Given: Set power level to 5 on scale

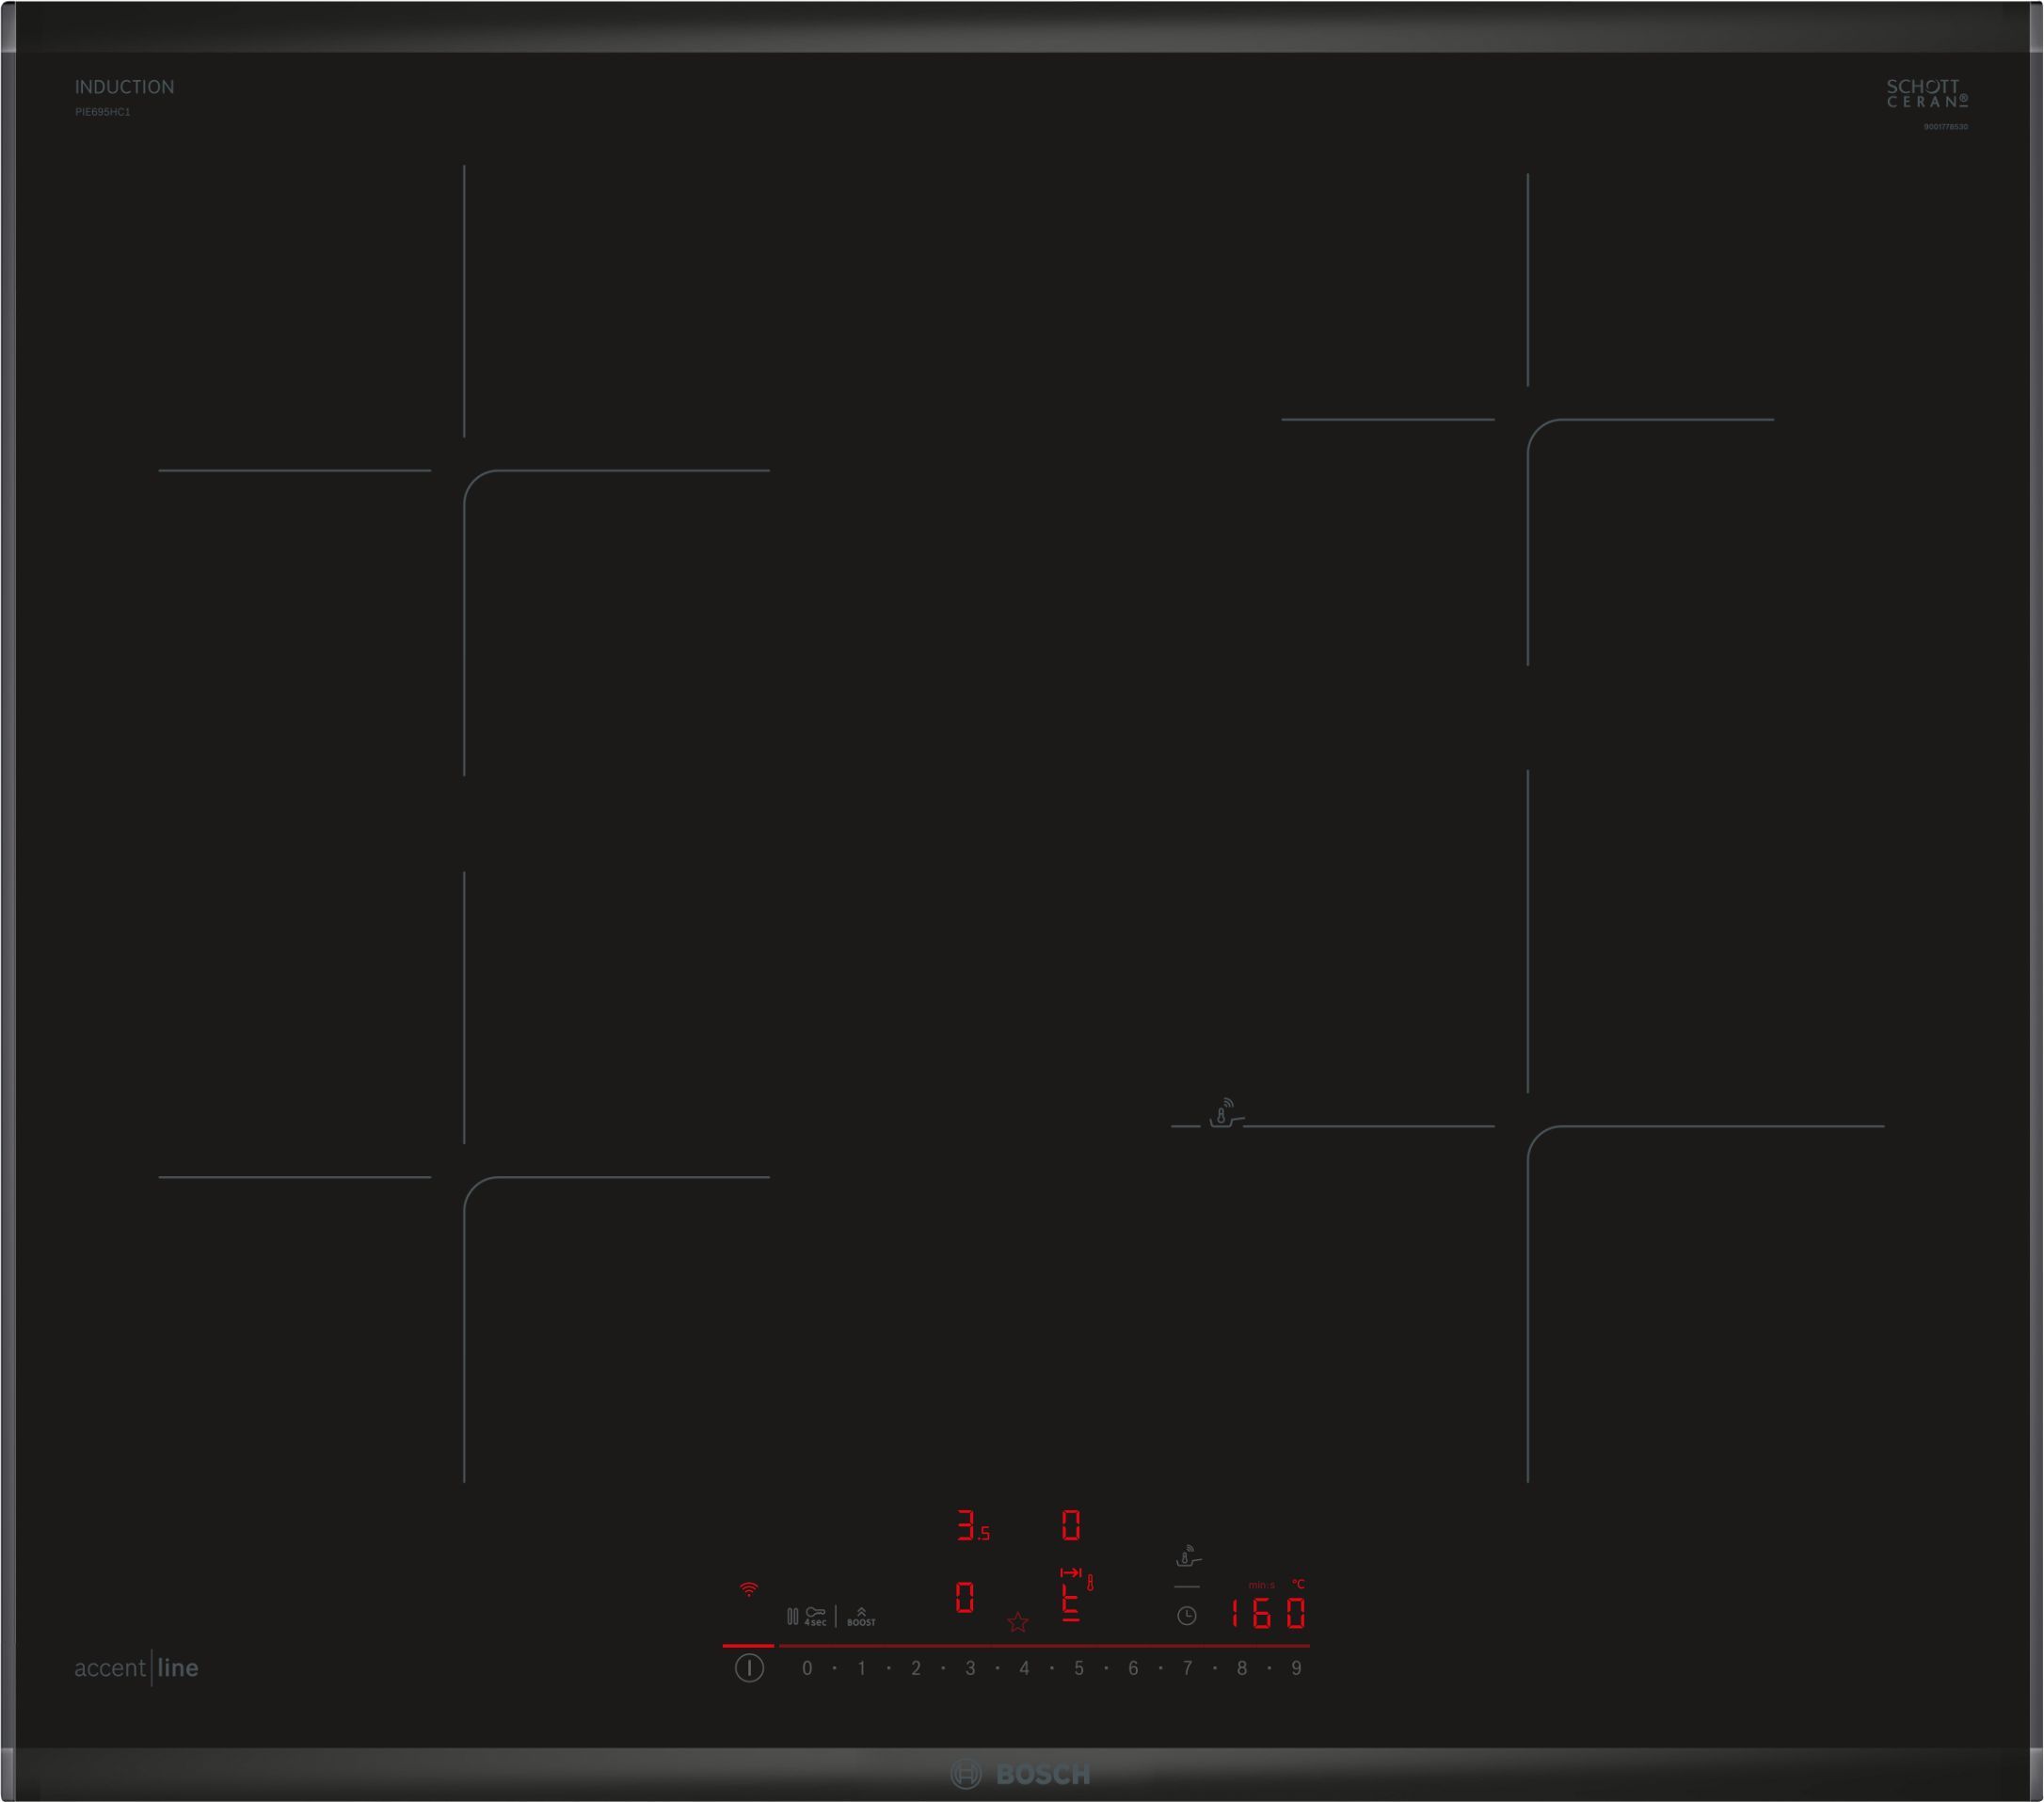Looking at the screenshot, I should 1078,1668.
